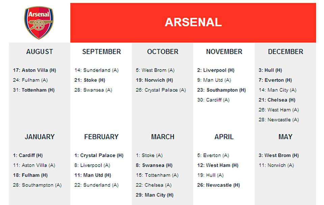
Task: Open the AUGUST month heading
Action: pyautogui.click(x=39, y=52)
